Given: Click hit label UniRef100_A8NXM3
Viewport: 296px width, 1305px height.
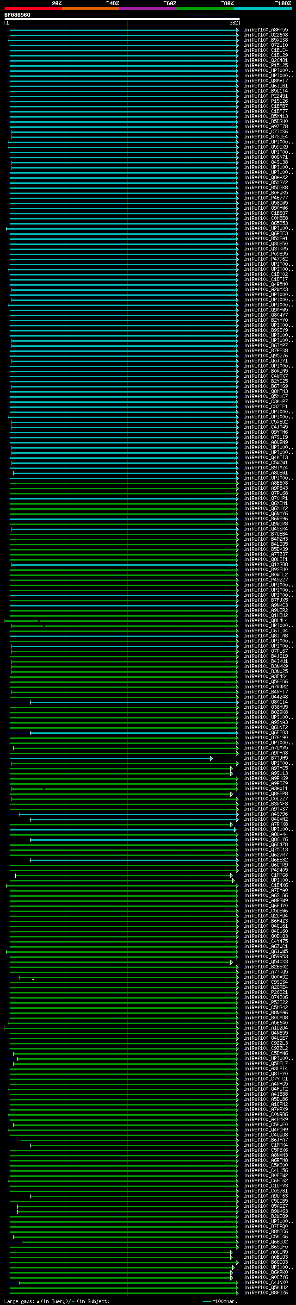Looking at the screenshot, I should pyautogui.click(x=265, y=1155).
